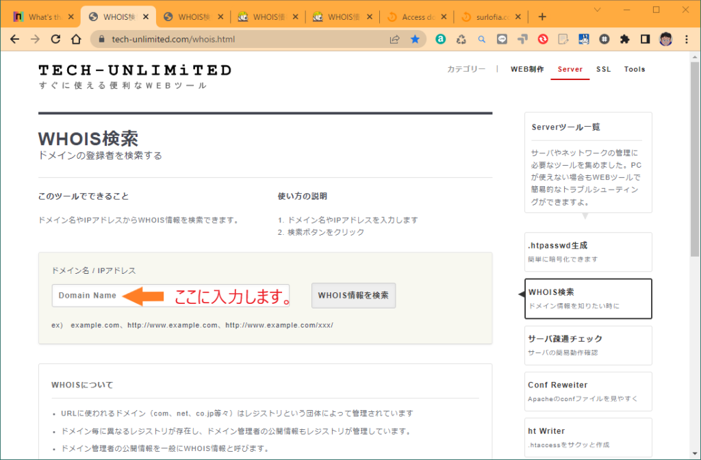The width and height of the screenshot is (701, 460).
Task: Expand the カテゴリー dropdown in the header
Action: (x=468, y=68)
